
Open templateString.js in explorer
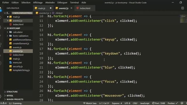pyautogui.click(x=21, y=70)
